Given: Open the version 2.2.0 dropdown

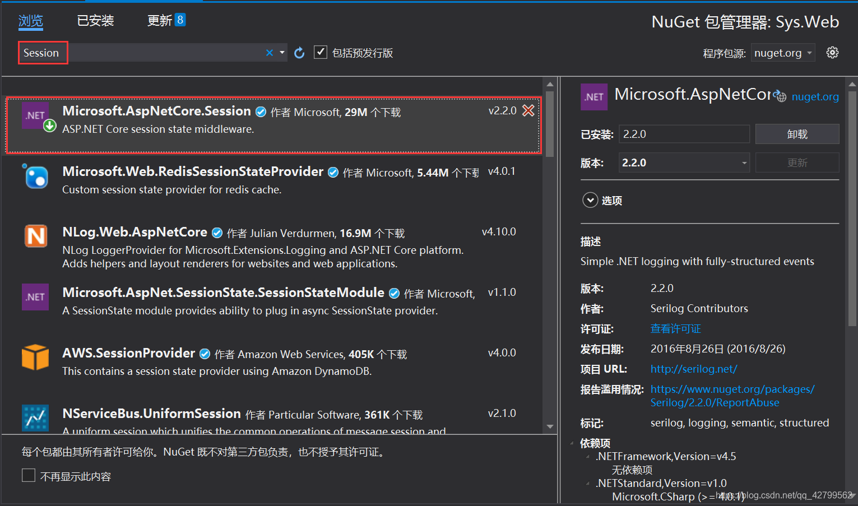Looking at the screenshot, I should click(744, 163).
